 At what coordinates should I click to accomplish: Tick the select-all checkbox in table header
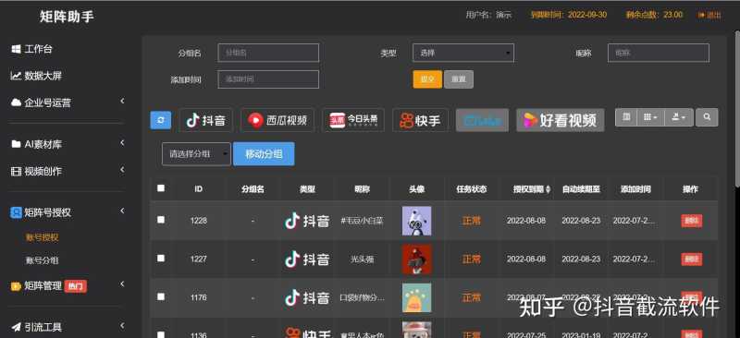point(161,188)
